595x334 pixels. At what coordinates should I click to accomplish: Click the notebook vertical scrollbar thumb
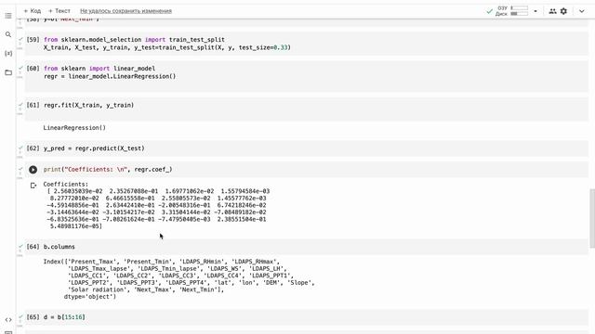point(592,219)
